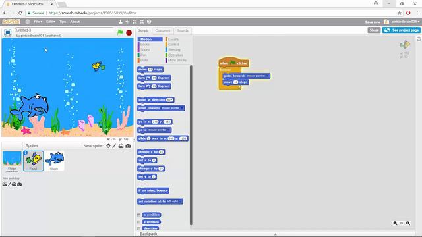
Task: Choose backdrop from library icon
Action: [5, 184]
